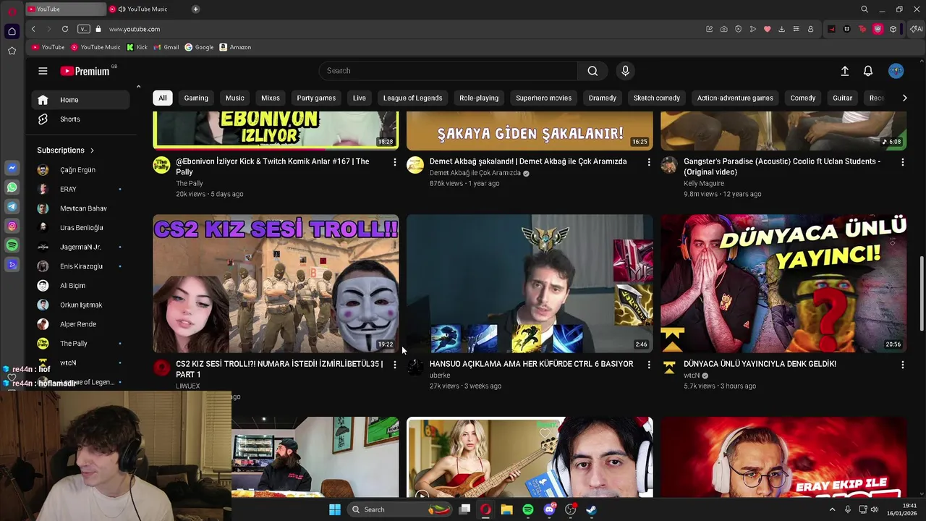The width and height of the screenshot is (926, 521).
Task: Open the browser downloads icon
Action: pyautogui.click(x=781, y=29)
